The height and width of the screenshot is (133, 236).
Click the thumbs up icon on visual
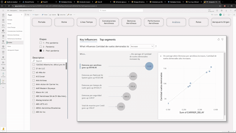pyautogui.click(x=218, y=39)
